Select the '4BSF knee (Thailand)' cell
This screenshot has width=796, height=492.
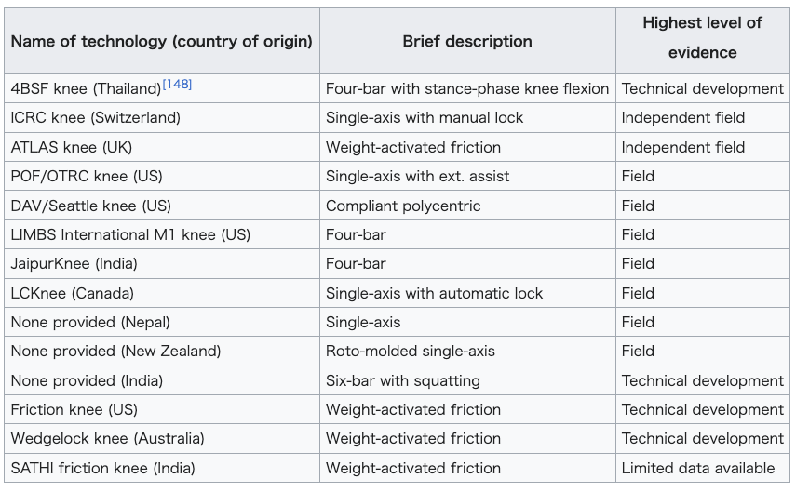[162, 88]
